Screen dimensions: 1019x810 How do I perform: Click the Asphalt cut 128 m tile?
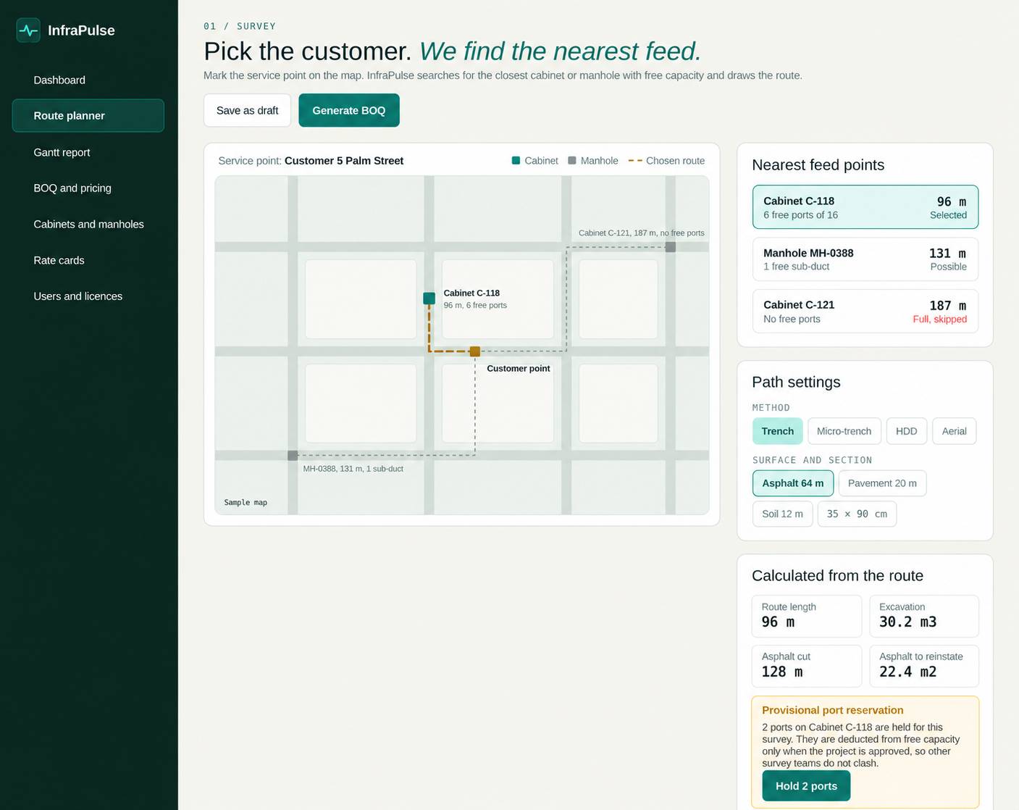pos(807,666)
